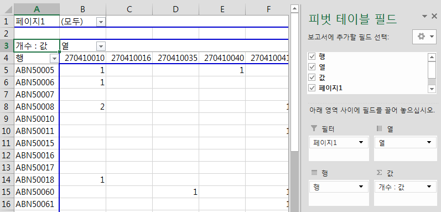Select row label ABN50061
Viewport: 441px width, 212px height.
pyautogui.click(x=37, y=204)
